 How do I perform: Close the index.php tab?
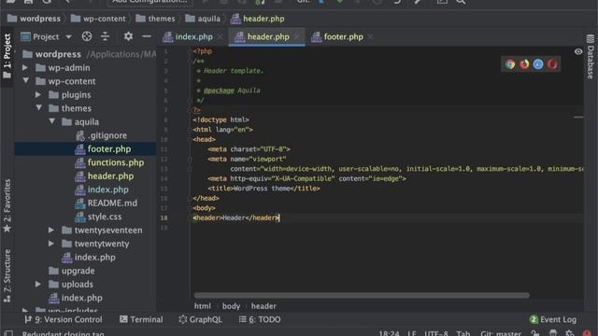[221, 37]
